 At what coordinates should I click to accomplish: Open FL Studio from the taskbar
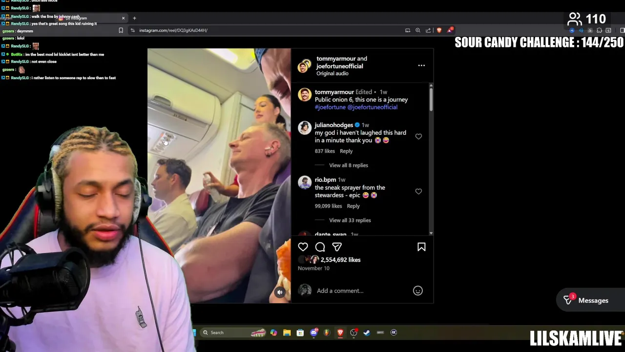(x=327, y=332)
